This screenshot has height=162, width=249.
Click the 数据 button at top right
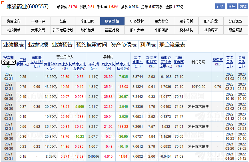243,6
